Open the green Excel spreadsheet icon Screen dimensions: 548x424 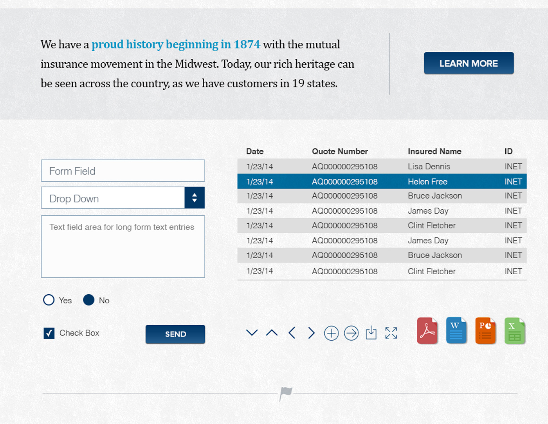[x=515, y=331]
